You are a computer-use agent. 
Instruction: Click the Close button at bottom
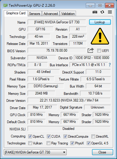click(x=102, y=152)
